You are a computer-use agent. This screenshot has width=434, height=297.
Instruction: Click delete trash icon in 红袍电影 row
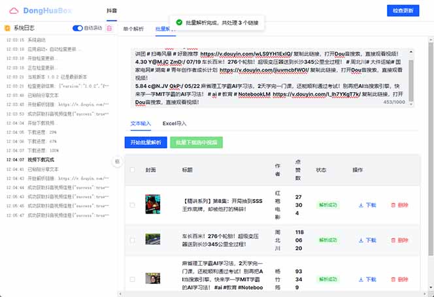(x=393, y=205)
